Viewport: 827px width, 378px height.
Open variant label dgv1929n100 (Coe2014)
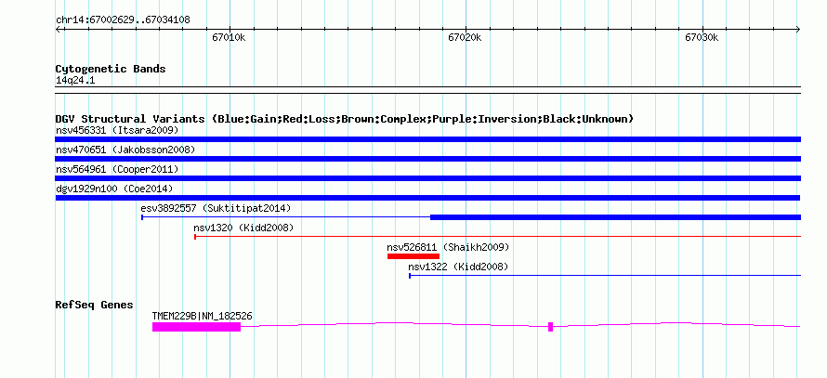click(x=114, y=189)
